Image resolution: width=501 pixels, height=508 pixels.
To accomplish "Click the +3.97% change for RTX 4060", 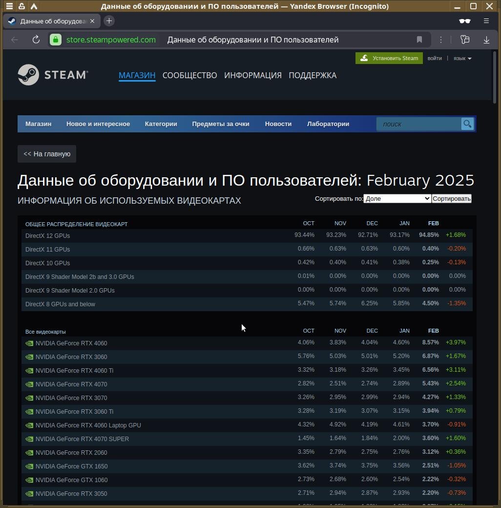I will click(x=456, y=342).
